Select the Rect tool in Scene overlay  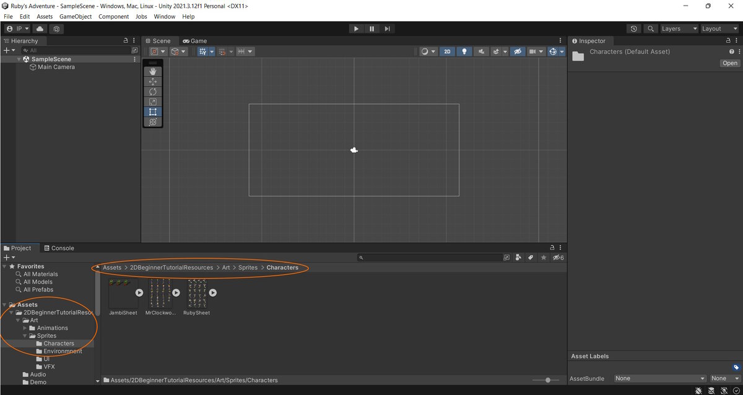153,112
